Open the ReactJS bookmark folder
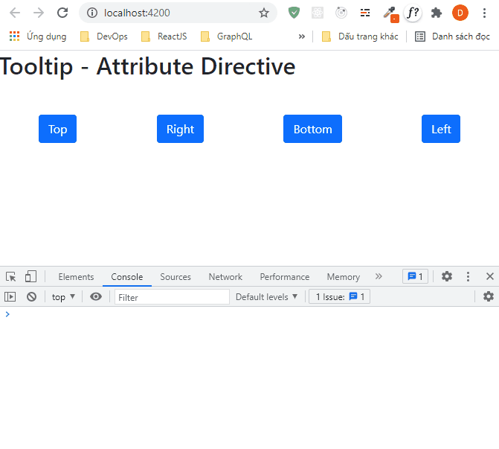Image resolution: width=499 pixels, height=449 pixels. (164, 36)
